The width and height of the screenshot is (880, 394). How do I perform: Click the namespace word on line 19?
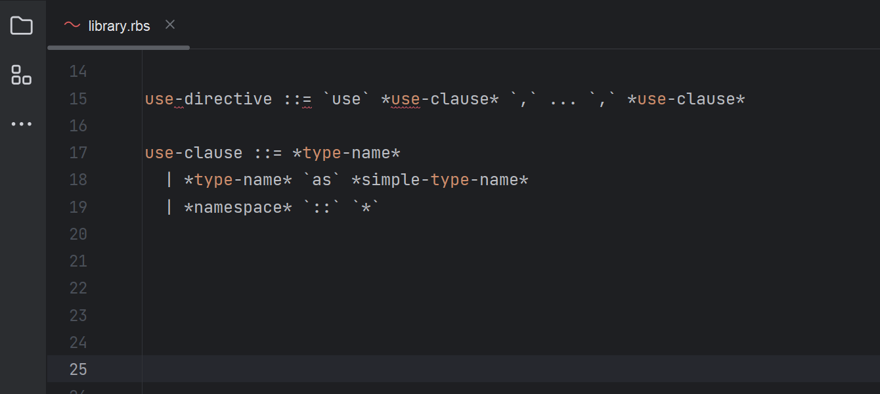(238, 208)
